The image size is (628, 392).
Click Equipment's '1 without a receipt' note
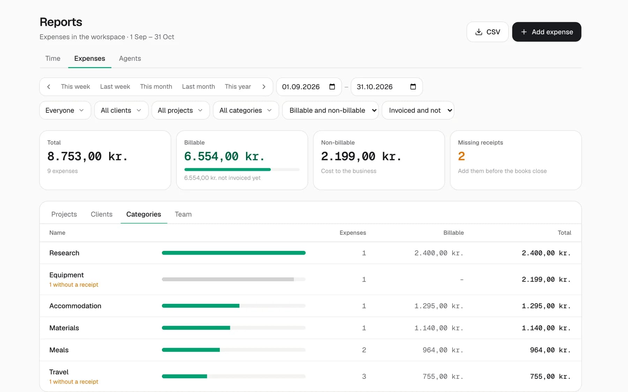coord(74,285)
